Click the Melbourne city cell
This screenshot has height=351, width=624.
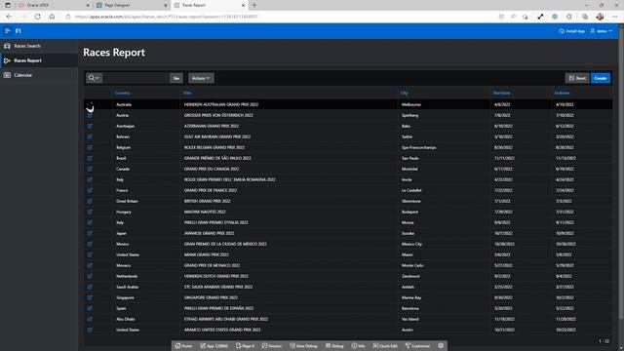[411, 104]
